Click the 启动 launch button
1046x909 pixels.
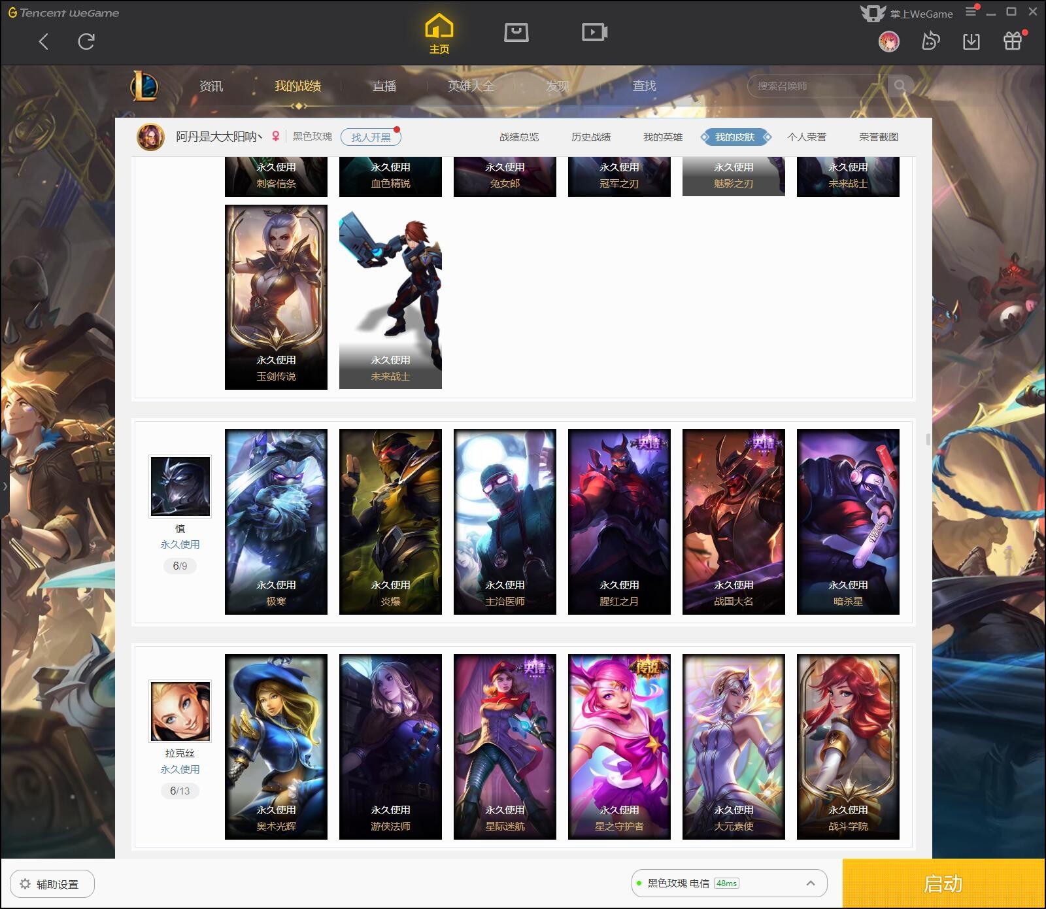pos(943,883)
